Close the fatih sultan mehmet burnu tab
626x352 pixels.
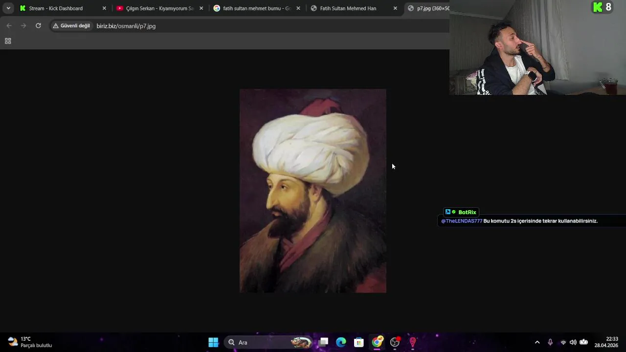[298, 8]
